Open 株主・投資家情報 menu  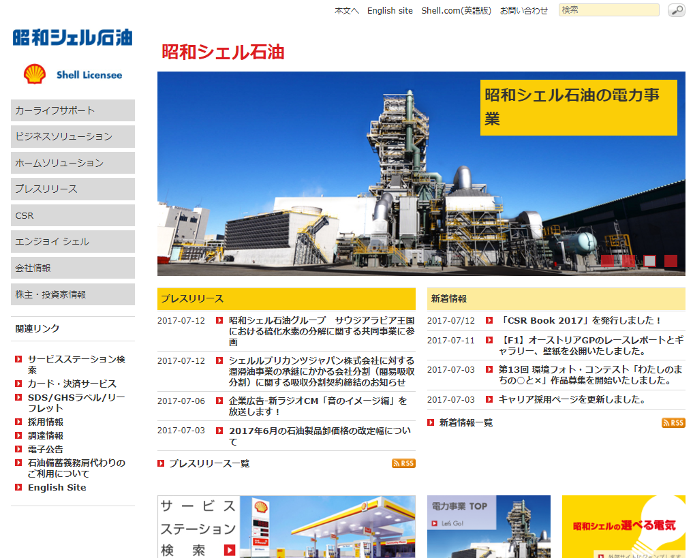coord(73,294)
